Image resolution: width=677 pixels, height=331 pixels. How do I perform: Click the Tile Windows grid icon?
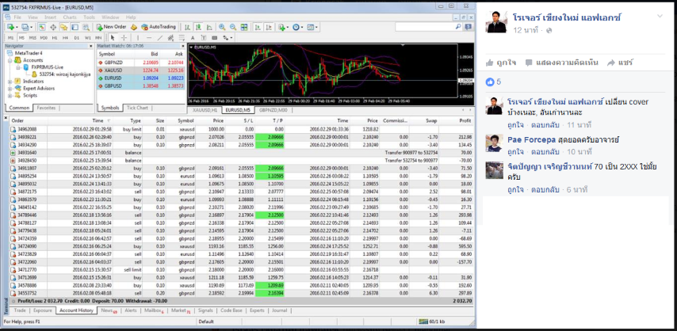pyautogui.click(x=244, y=27)
